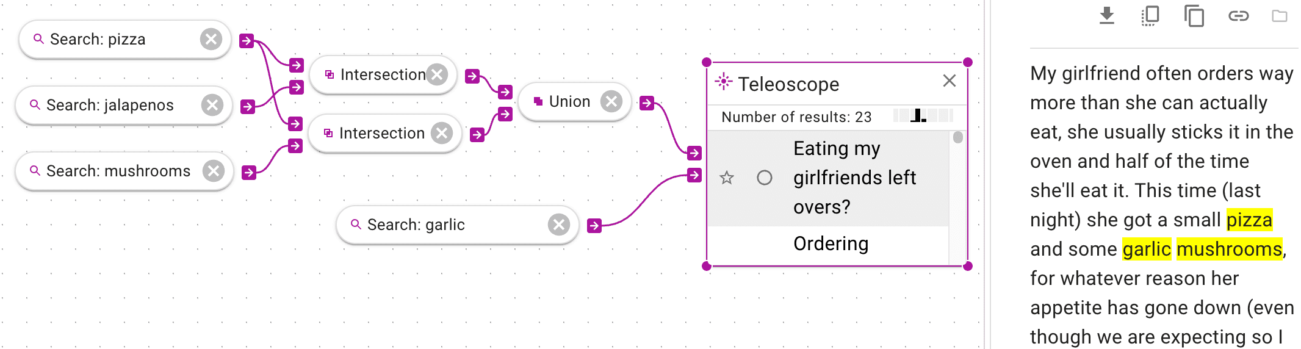Select the Search: mushrooms node

point(118,171)
